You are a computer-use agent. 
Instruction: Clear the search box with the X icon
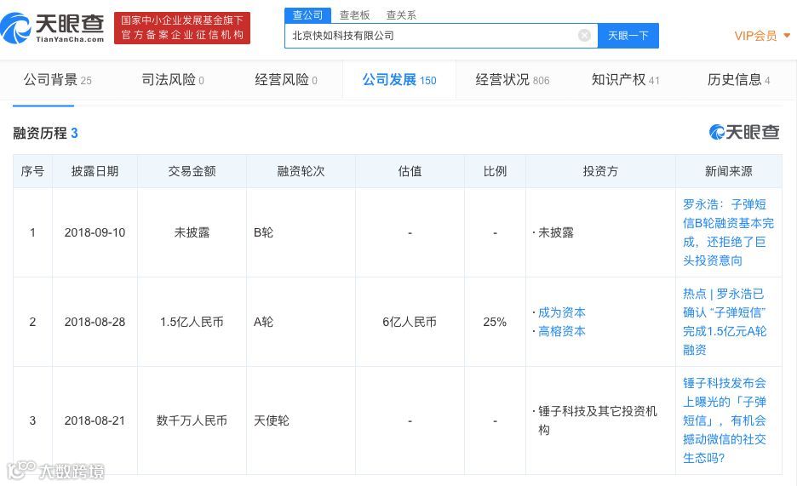point(584,36)
